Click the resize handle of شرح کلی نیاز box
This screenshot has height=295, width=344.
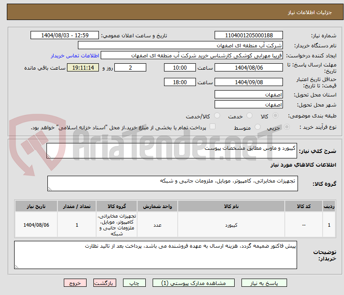49,156
